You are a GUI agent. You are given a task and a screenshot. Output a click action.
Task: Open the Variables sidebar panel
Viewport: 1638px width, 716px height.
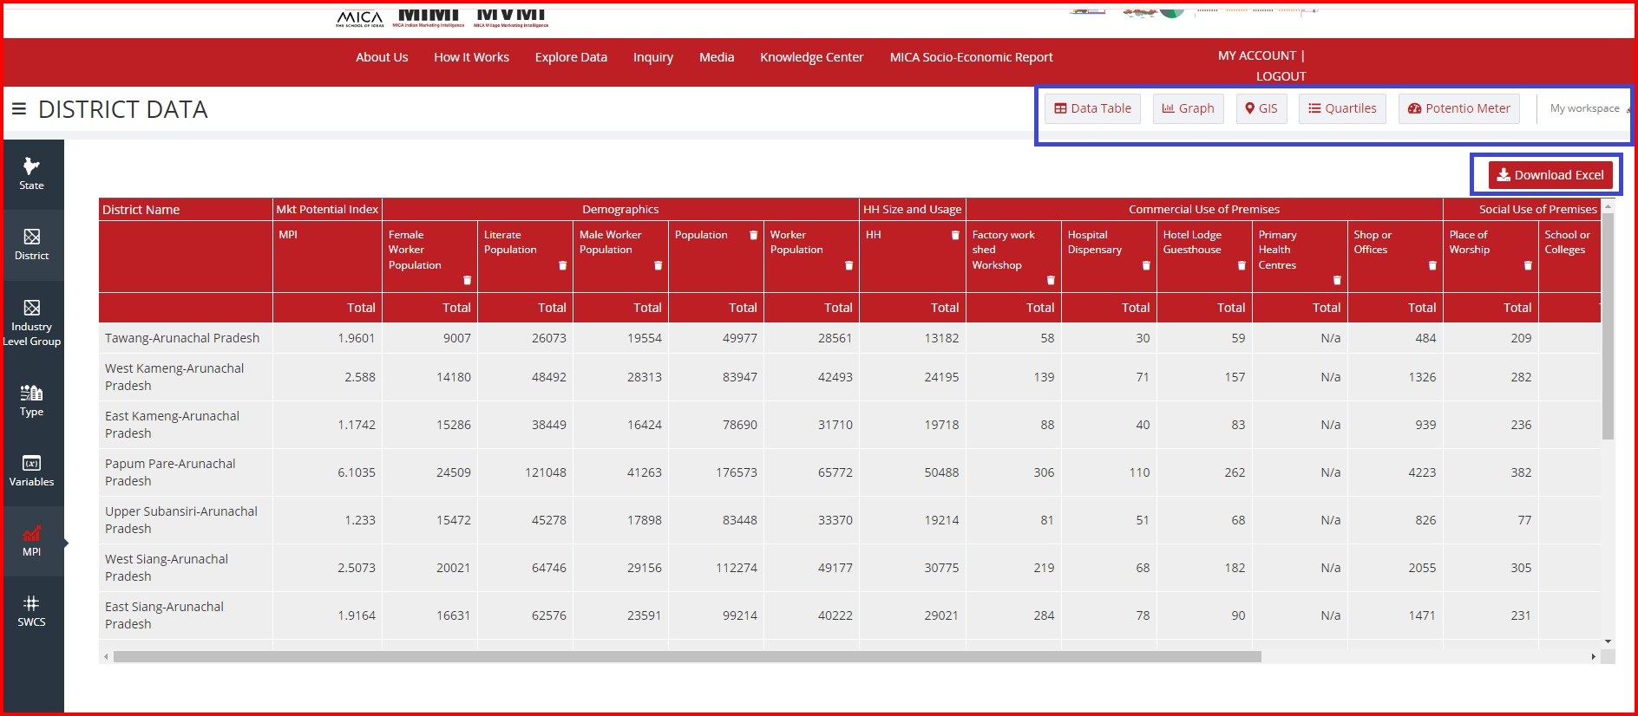32,471
